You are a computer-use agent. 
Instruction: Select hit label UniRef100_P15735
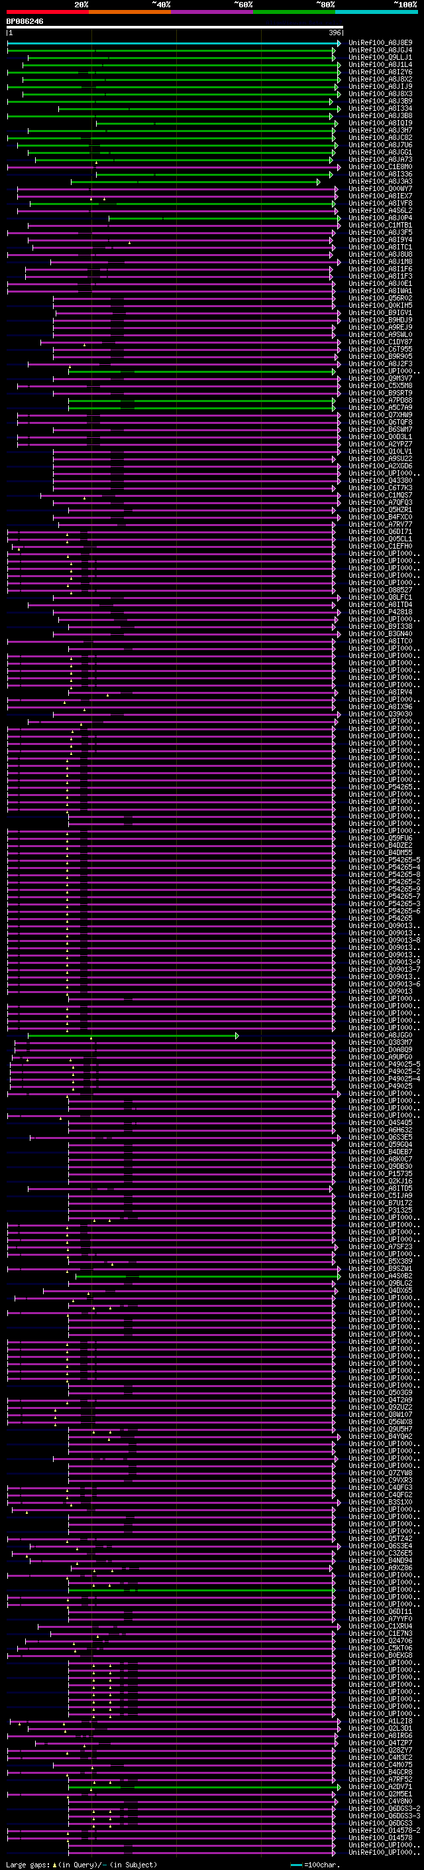point(380,1174)
